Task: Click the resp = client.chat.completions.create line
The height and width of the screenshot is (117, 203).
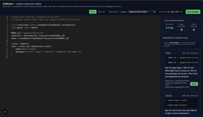Action: pyautogui.click(x=31, y=46)
